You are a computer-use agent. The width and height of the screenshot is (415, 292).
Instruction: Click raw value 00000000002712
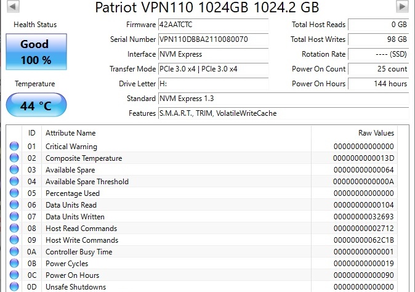pyautogui.click(x=363, y=228)
